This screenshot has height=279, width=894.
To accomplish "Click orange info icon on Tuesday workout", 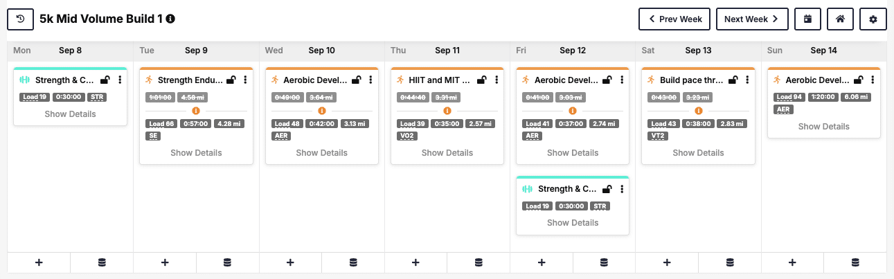I will click(x=196, y=111).
